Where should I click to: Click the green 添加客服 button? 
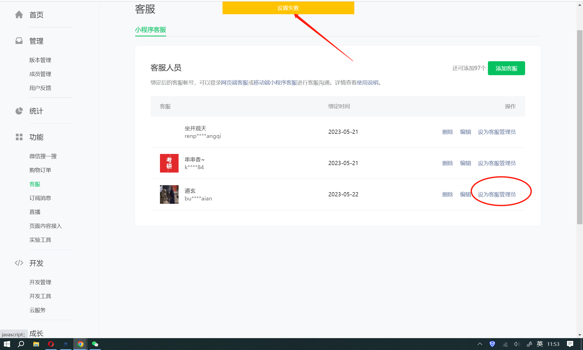[x=506, y=68]
